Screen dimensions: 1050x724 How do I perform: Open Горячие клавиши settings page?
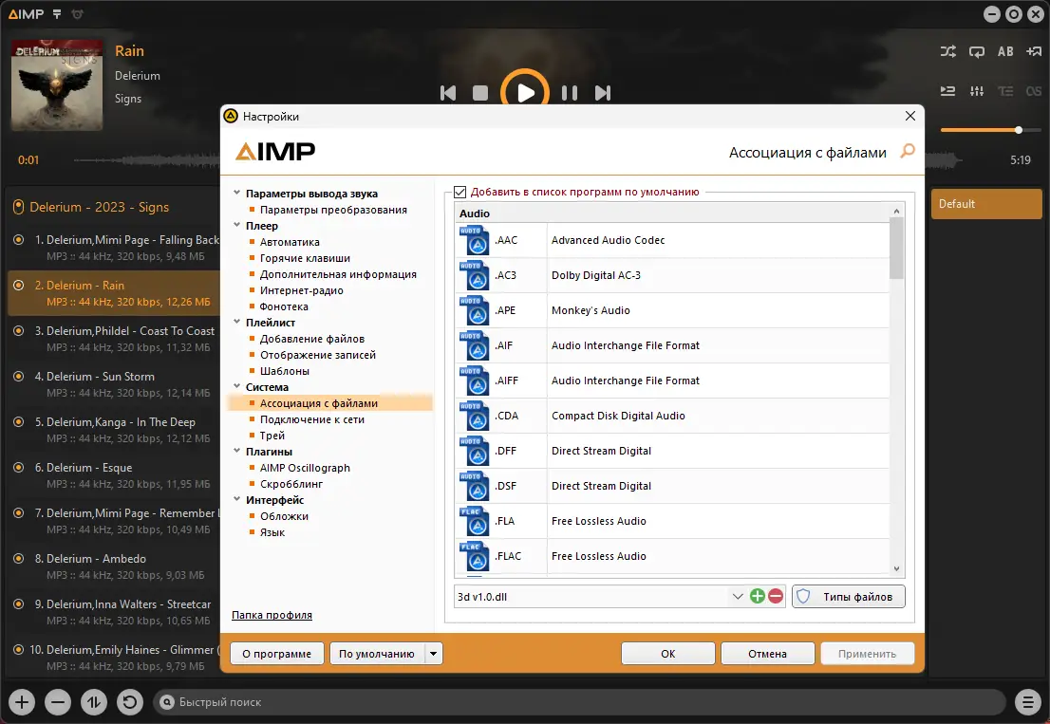305,258
